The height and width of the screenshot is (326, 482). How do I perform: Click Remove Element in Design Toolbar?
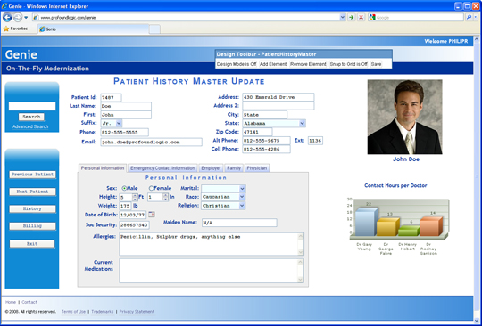308,64
